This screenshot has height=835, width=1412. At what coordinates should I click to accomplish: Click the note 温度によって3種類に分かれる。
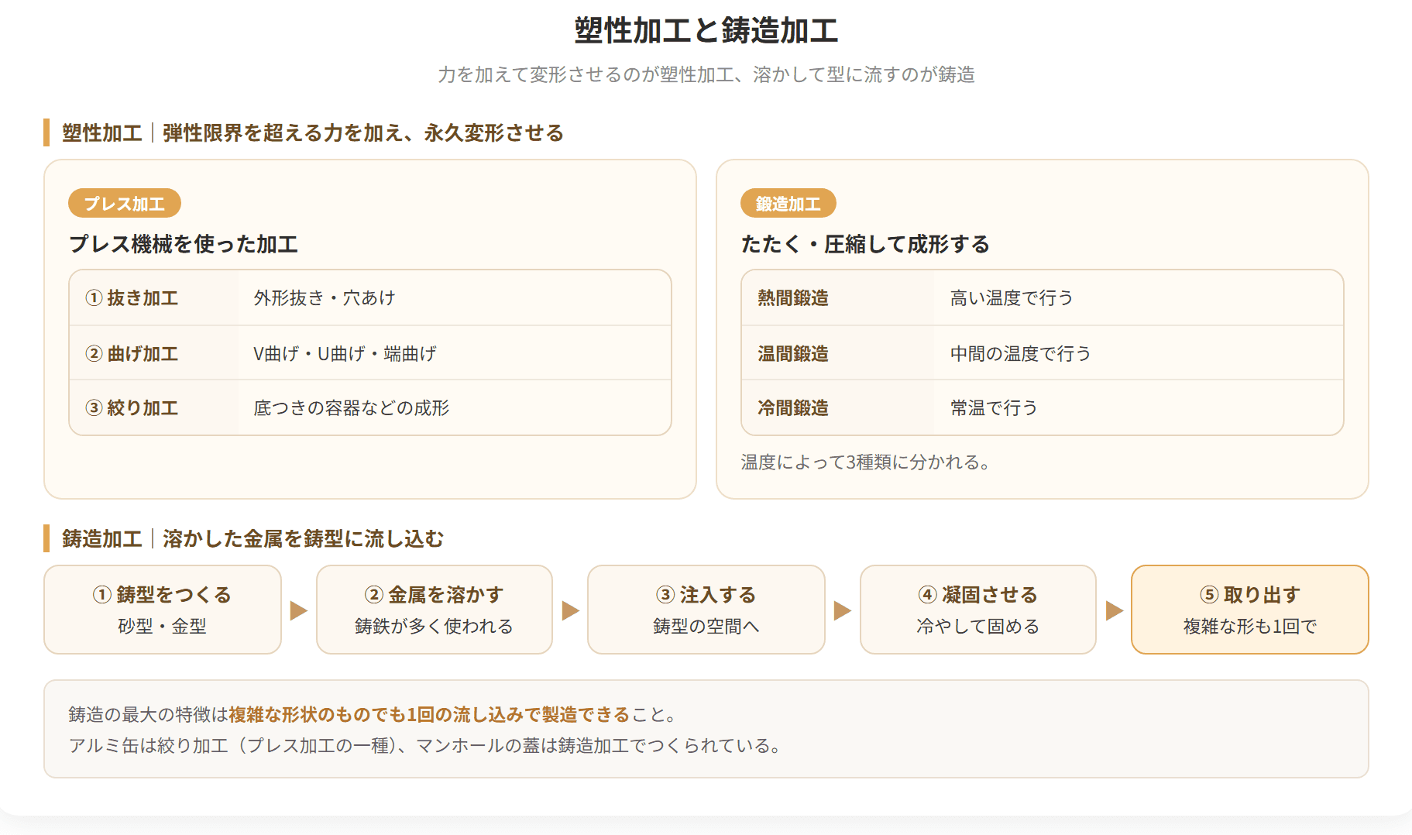click(866, 462)
